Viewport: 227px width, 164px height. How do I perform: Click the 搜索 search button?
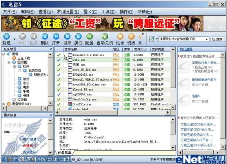click(x=217, y=39)
